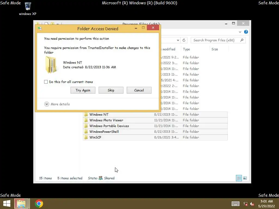This screenshot has height=209, width=279.
Task: Minimize the Folder Access Denied dialog
Action: click(x=136, y=28)
